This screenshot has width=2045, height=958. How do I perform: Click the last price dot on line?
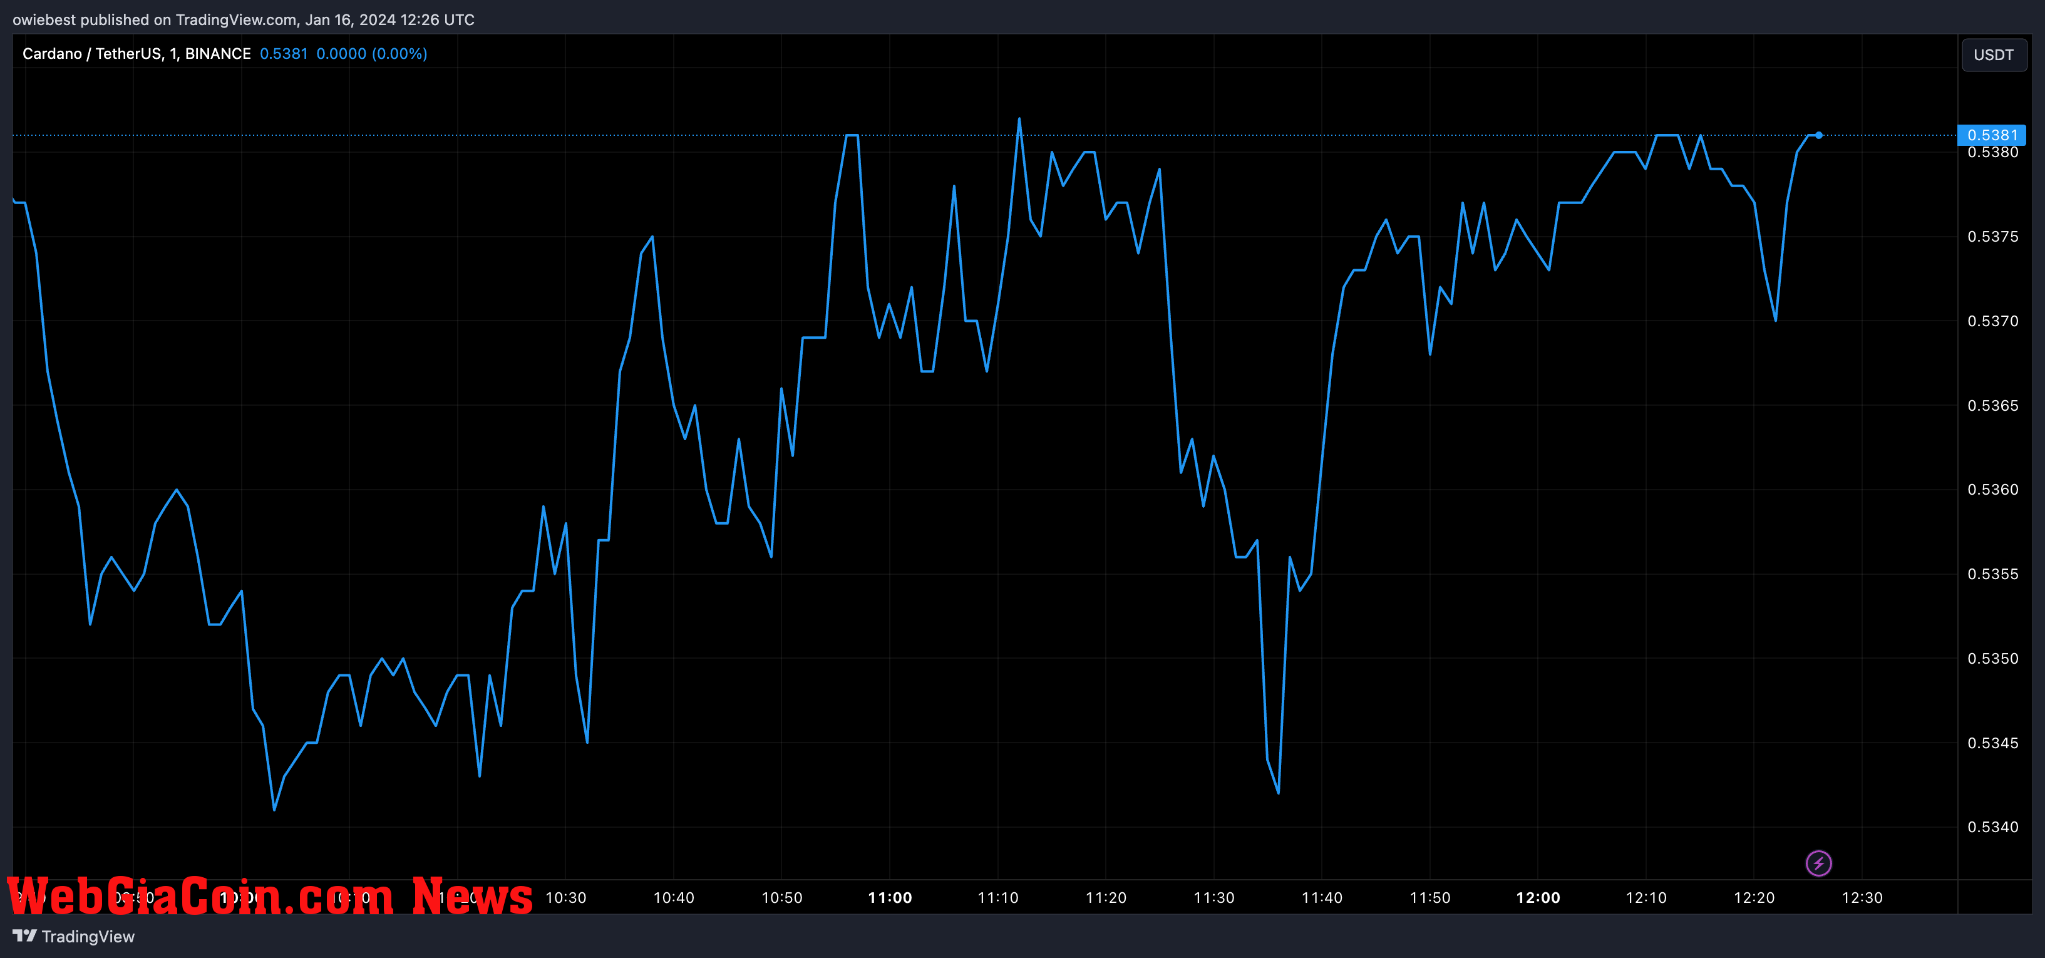tap(1819, 135)
